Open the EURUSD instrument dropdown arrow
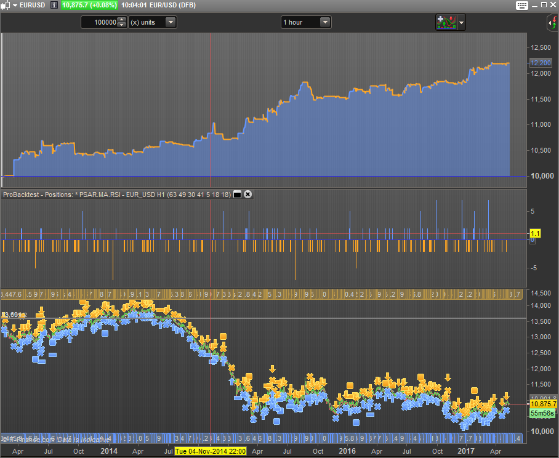 15,5
